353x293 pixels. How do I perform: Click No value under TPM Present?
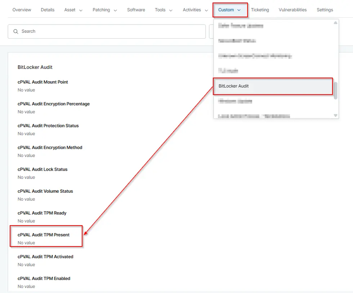pyautogui.click(x=26, y=243)
